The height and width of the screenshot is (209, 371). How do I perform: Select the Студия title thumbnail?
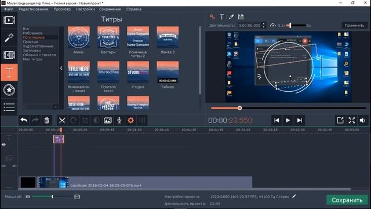[x=138, y=72]
